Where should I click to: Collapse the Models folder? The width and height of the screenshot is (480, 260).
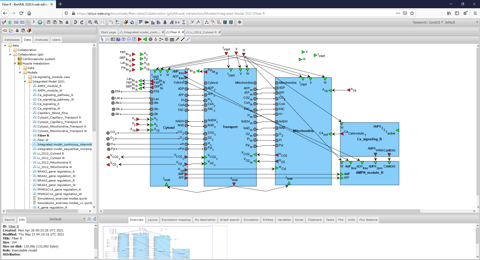20,72
